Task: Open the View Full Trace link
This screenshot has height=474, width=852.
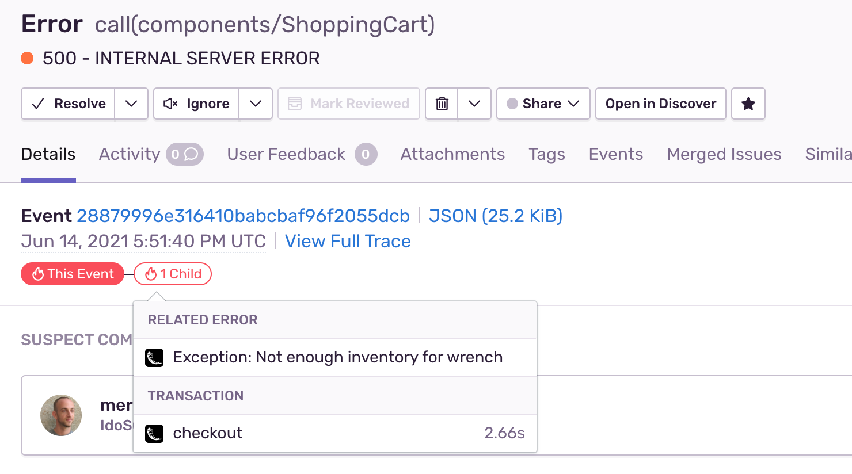Action: tap(348, 241)
